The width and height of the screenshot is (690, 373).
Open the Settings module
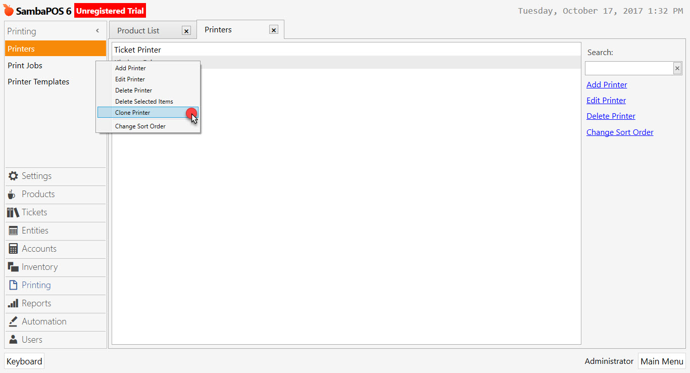click(36, 176)
